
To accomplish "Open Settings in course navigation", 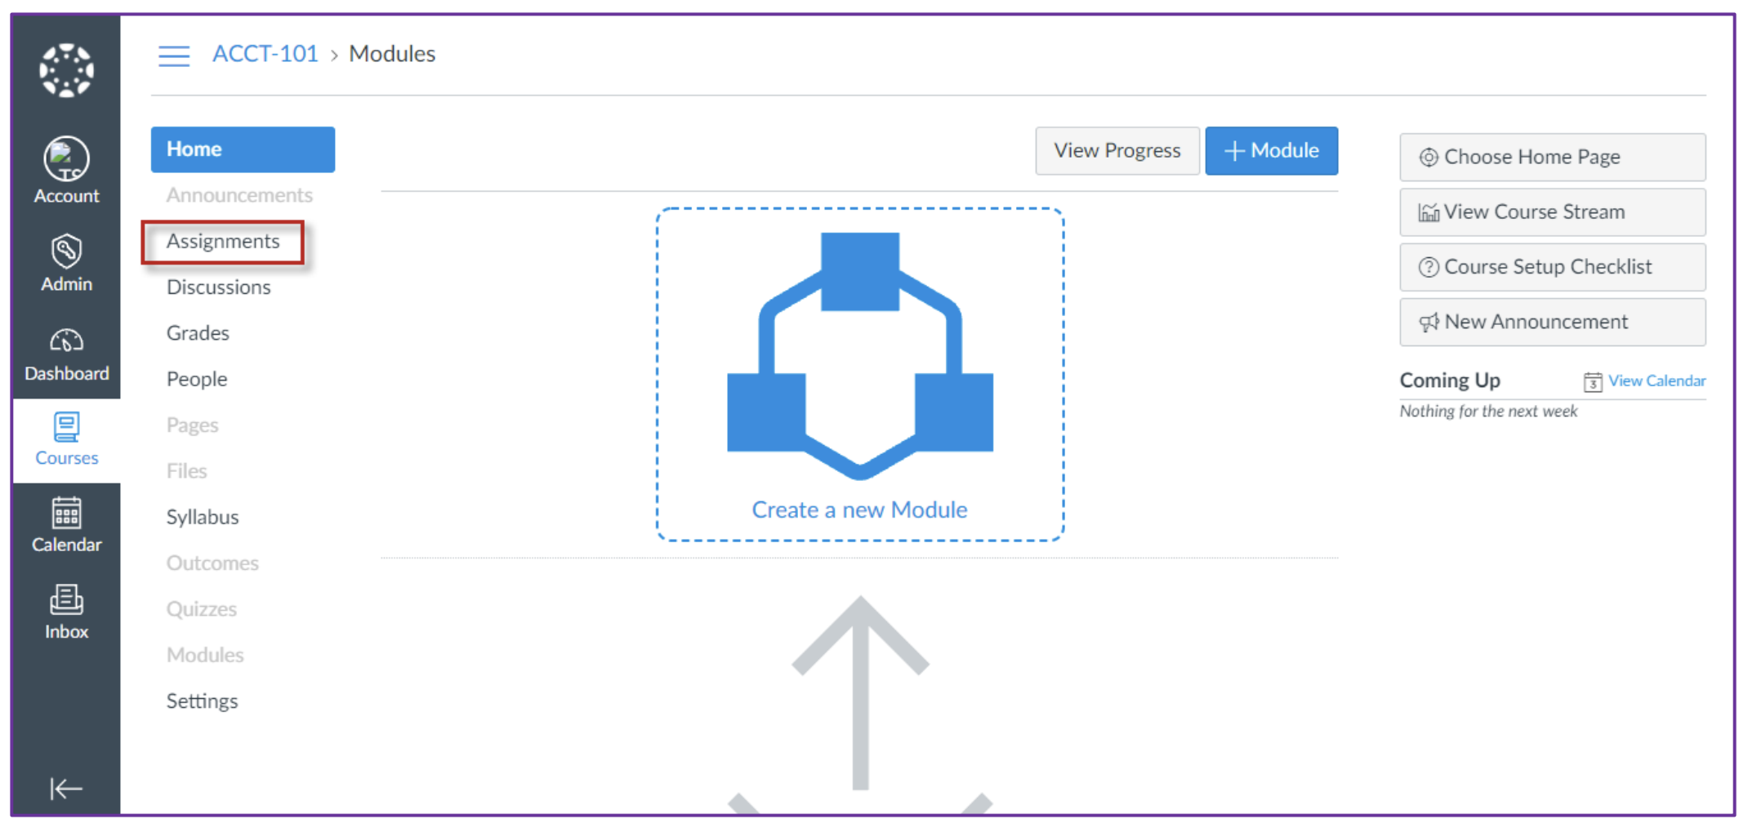I will (202, 701).
